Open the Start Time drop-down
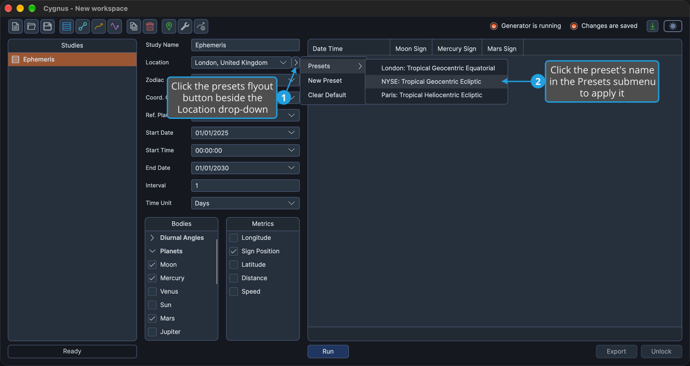 246,150
